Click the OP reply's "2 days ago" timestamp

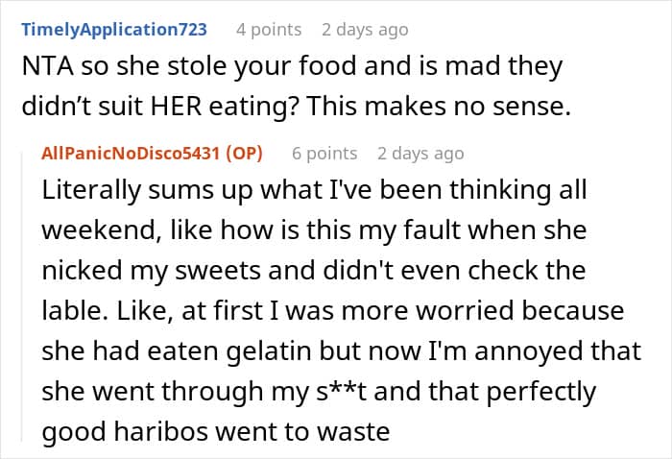pos(420,154)
